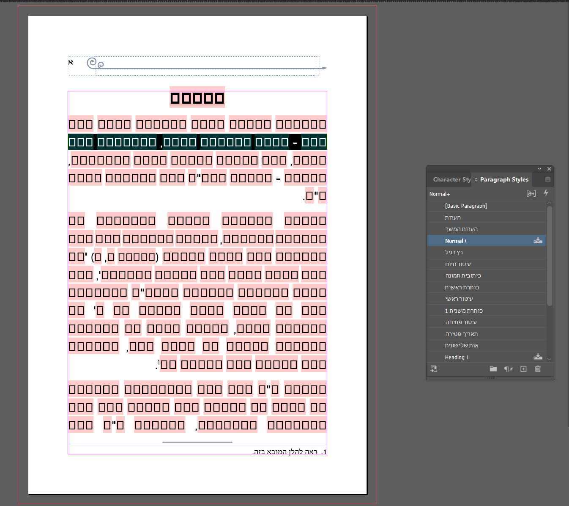Click the Create New Style plus icon
Image resolution: width=569 pixels, height=506 pixels.
coord(523,369)
